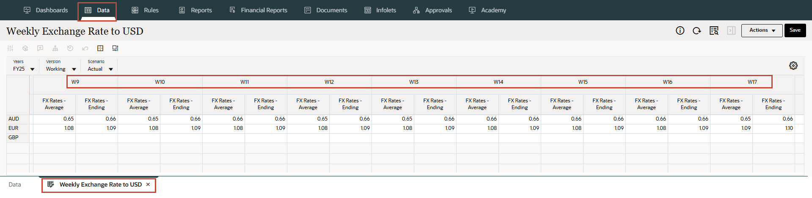
Task: Click the hierarchy toolbar icon
Action: (55, 48)
